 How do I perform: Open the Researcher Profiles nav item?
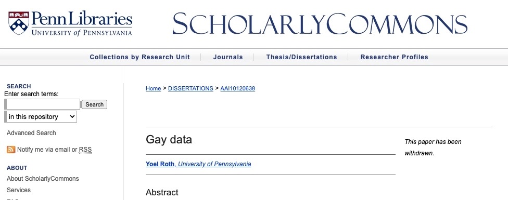pos(395,57)
